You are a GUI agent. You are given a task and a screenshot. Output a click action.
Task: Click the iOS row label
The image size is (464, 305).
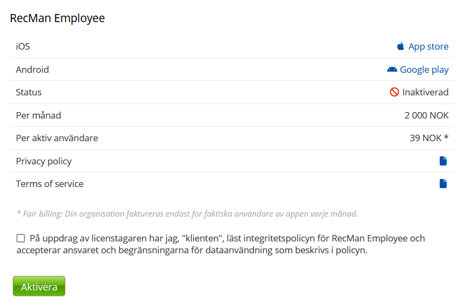(x=23, y=46)
